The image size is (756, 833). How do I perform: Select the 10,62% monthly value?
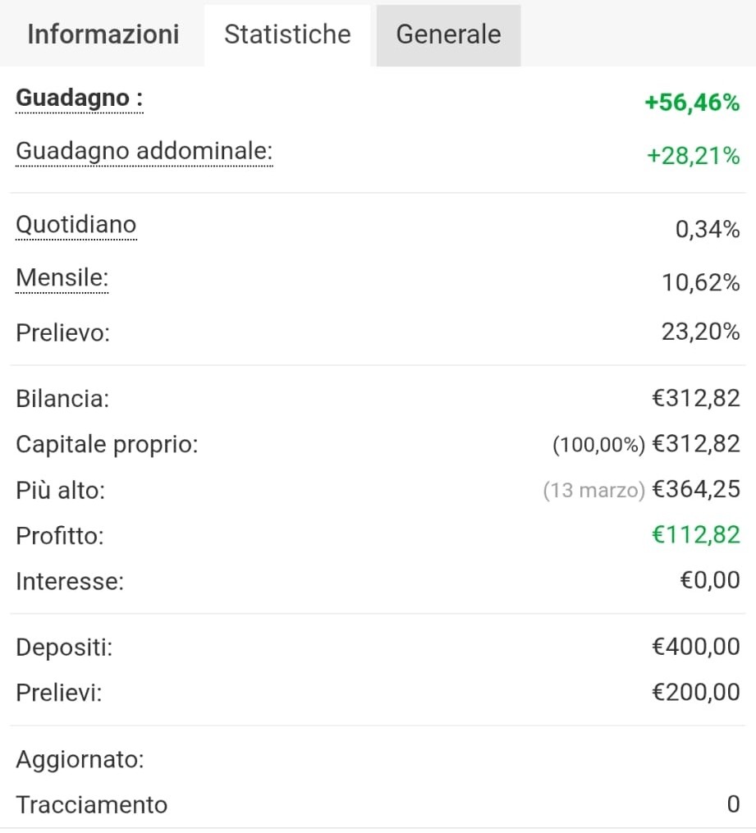pos(701,282)
